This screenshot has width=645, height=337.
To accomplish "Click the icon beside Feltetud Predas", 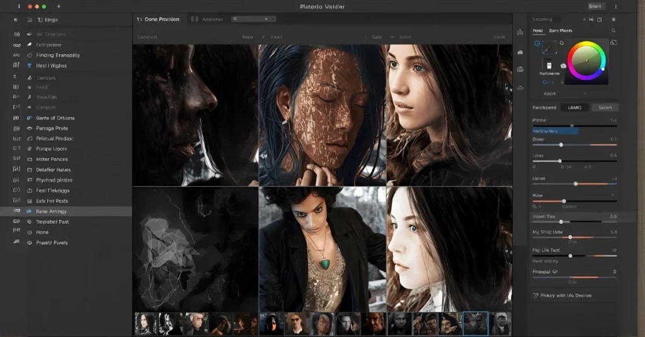I will (30, 139).
